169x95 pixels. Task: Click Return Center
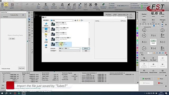point(144,71)
